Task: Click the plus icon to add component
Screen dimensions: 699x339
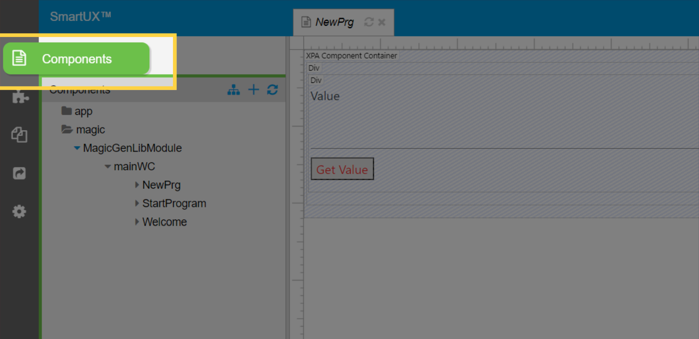Action: point(253,90)
